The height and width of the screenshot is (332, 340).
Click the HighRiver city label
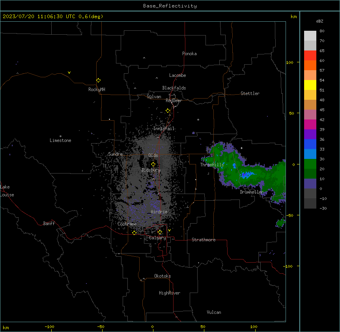(x=170, y=293)
